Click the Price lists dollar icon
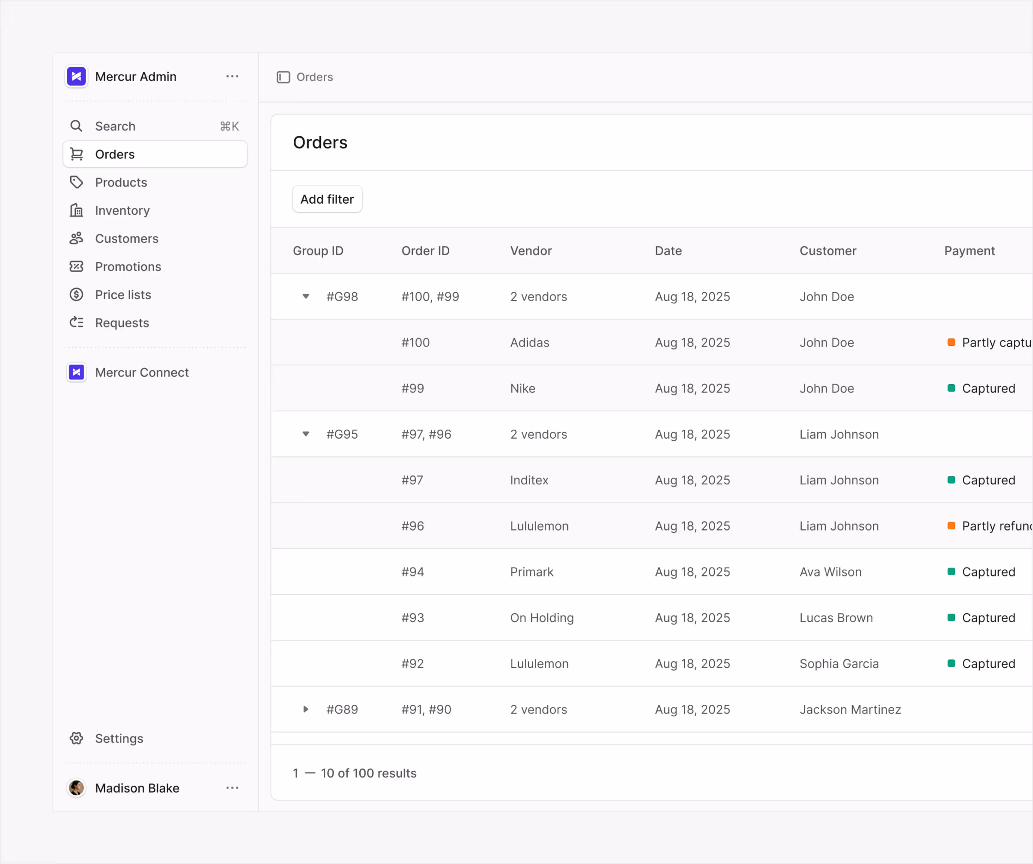 [x=76, y=294]
